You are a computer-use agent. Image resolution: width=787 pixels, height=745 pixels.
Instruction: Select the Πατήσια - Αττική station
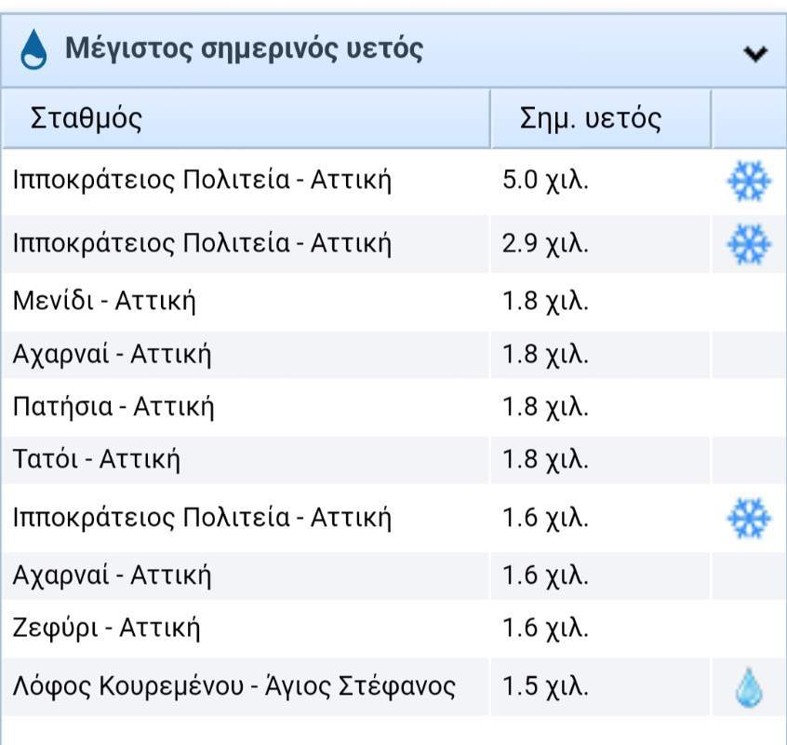point(113,407)
